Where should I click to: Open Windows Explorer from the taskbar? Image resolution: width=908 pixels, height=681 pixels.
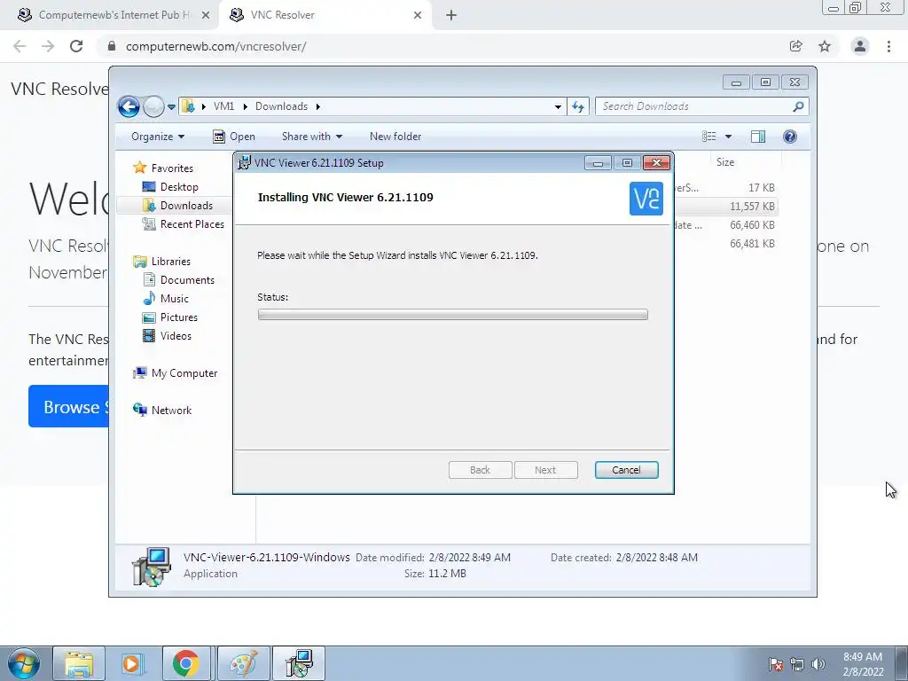79,663
